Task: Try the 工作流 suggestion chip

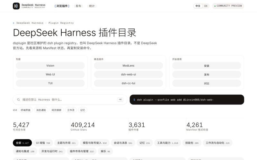Action: click(x=71, y=110)
